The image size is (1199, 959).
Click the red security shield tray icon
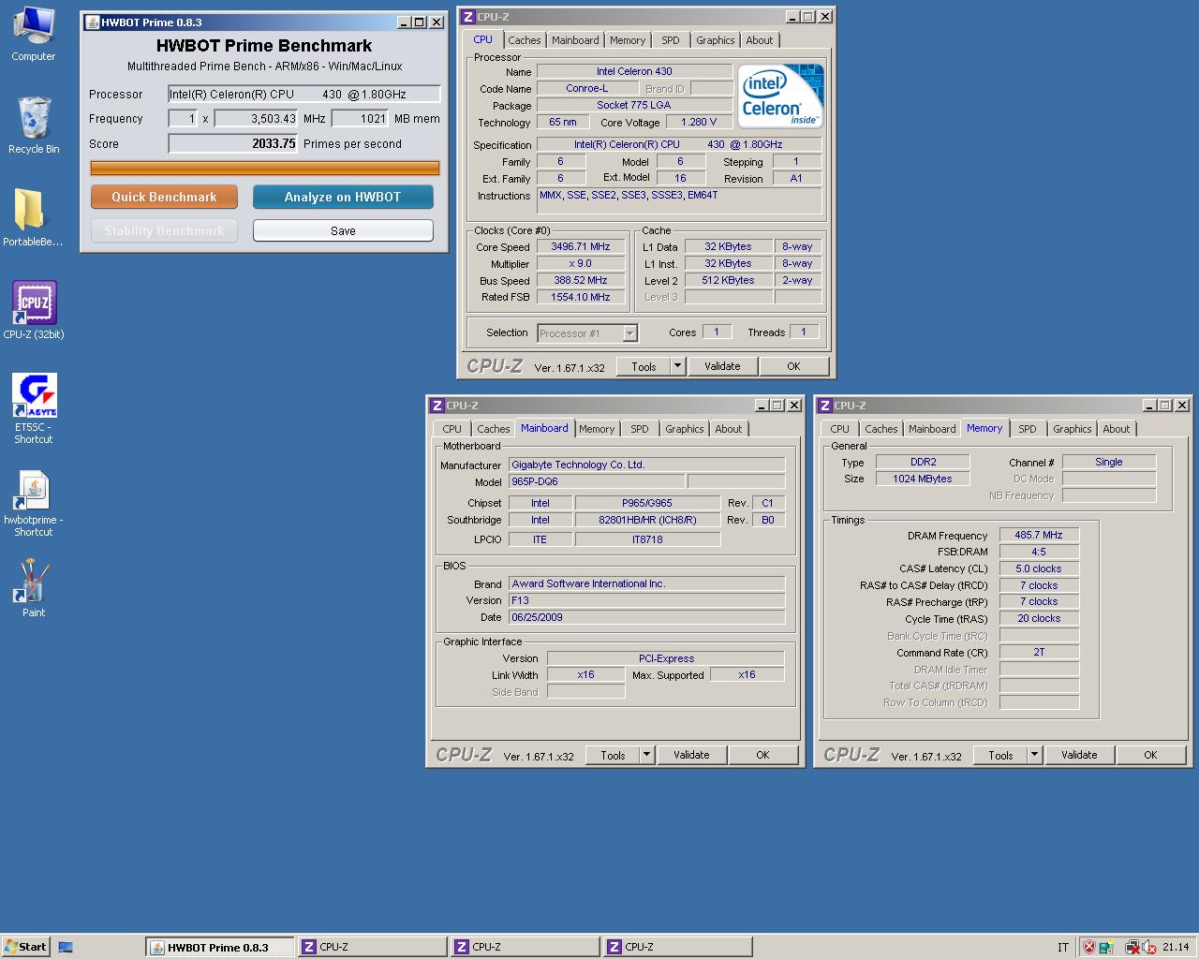[x=1088, y=947]
